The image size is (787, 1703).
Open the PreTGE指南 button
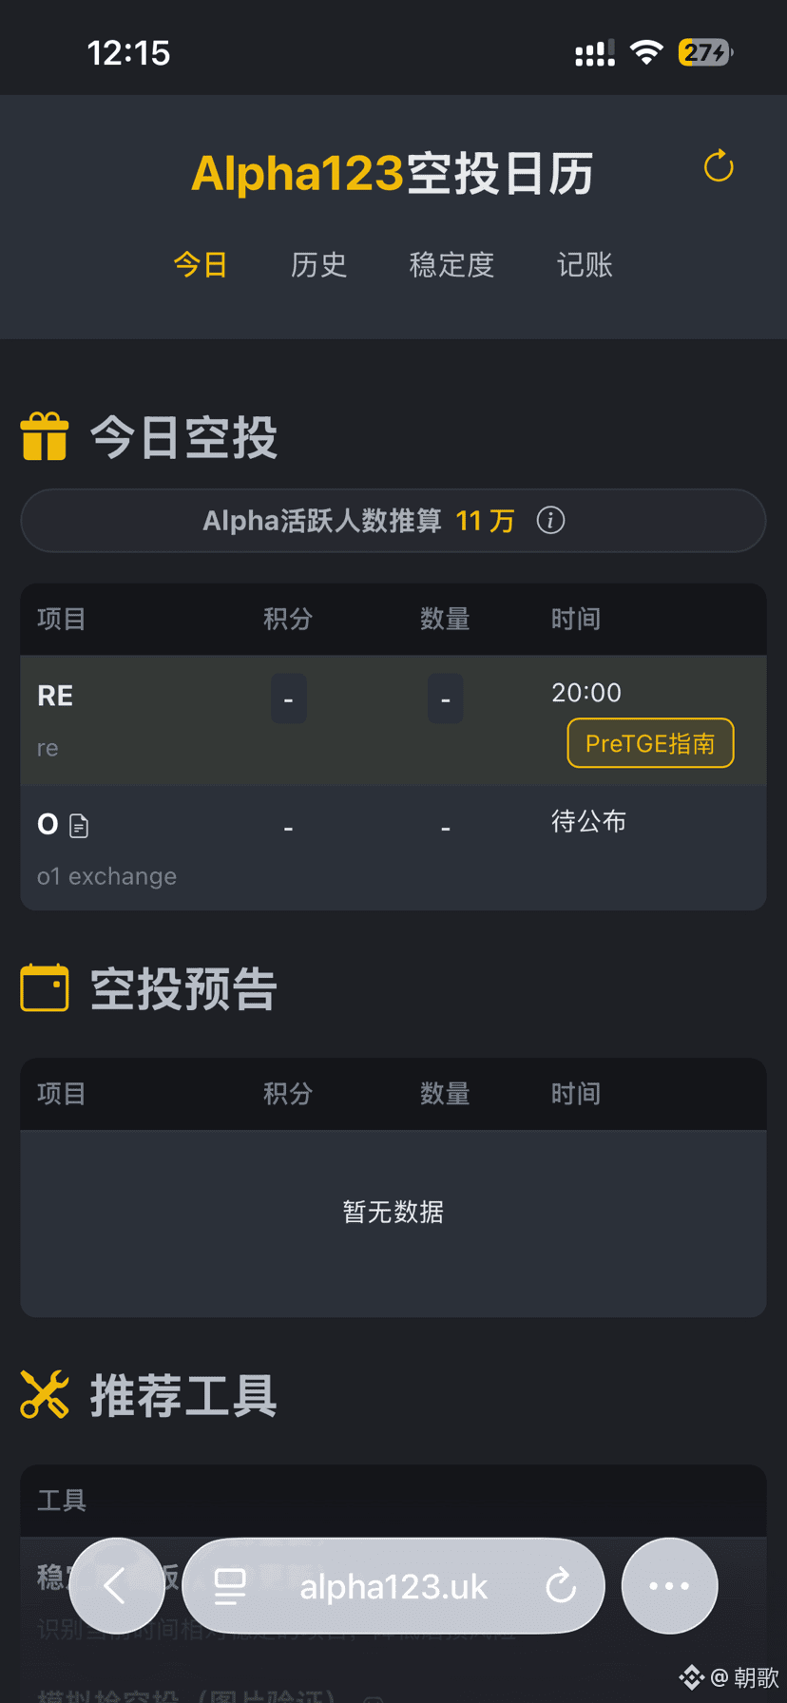(x=650, y=743)
